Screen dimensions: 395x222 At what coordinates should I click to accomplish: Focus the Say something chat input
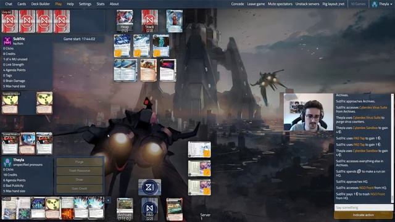(364, 207)
